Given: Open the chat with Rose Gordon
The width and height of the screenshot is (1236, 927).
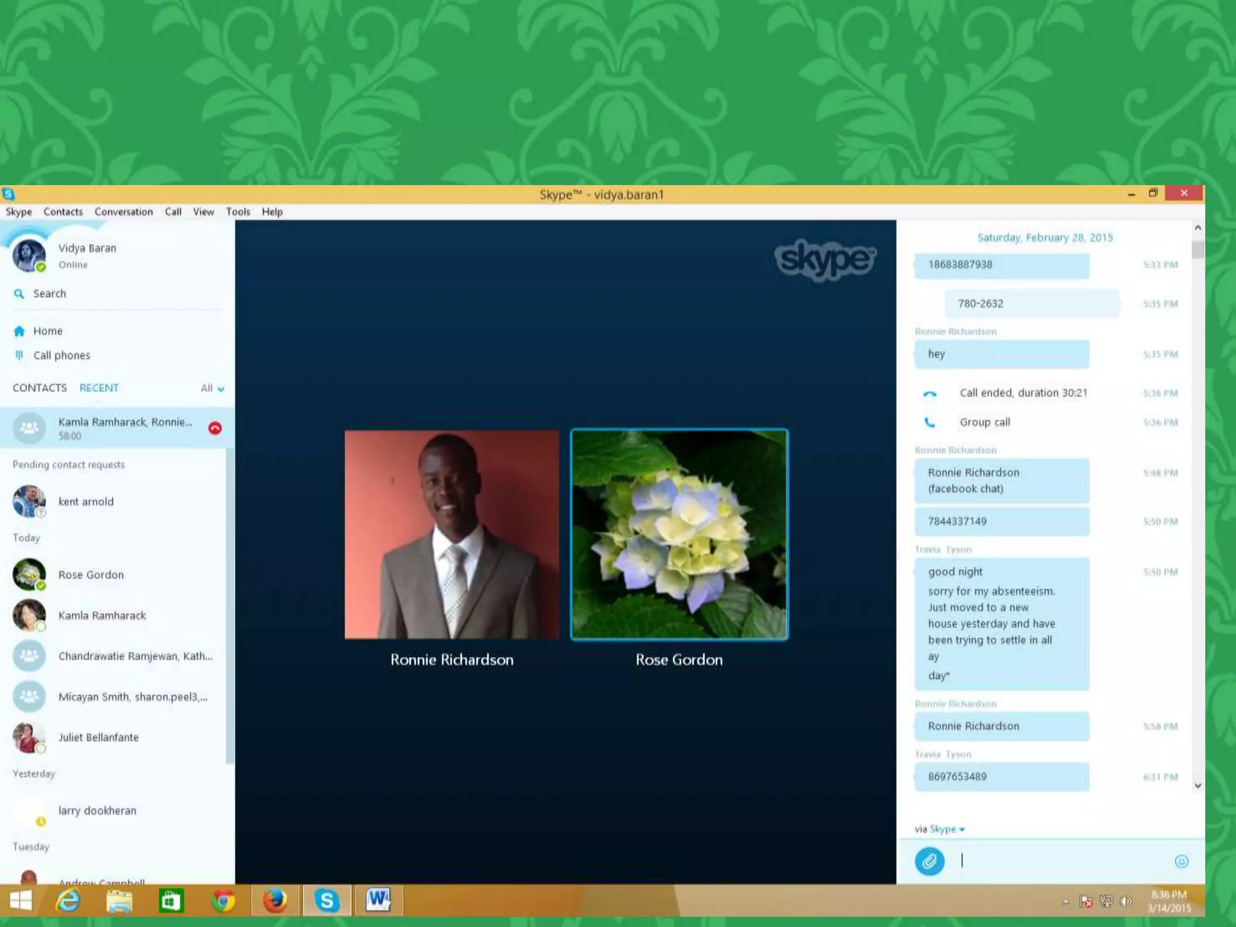Looking at the screenshot, I should pyautogui.click(x=91, y=575).
